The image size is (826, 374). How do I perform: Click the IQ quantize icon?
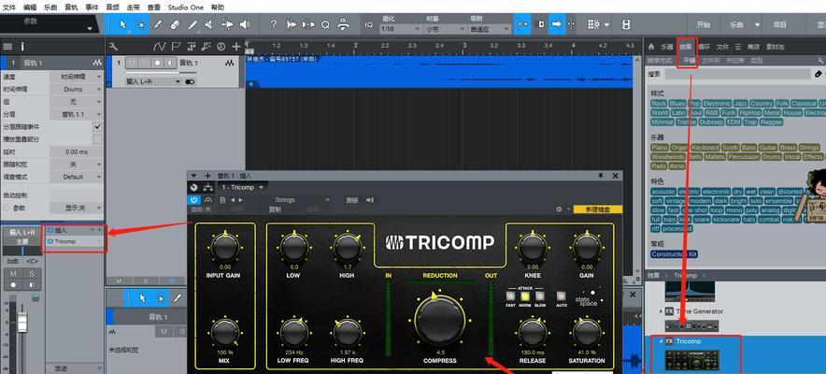point(369,24)
